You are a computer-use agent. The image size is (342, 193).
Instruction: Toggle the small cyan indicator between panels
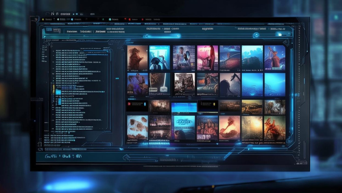(117, 78)
